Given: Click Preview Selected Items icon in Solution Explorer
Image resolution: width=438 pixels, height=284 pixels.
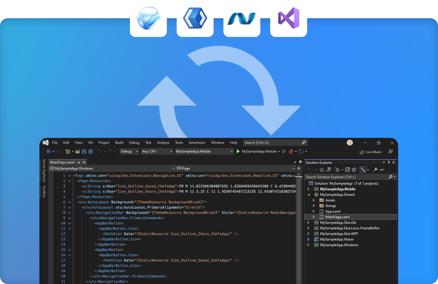Looking at the screenshot, I should tap(382, 169).
